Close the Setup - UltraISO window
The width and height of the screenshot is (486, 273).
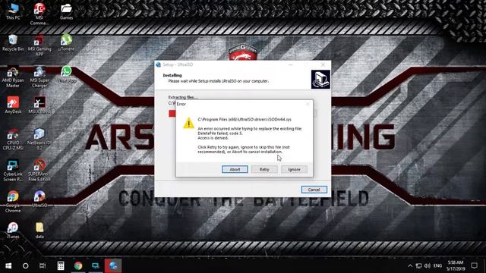[x=323, y=64]
